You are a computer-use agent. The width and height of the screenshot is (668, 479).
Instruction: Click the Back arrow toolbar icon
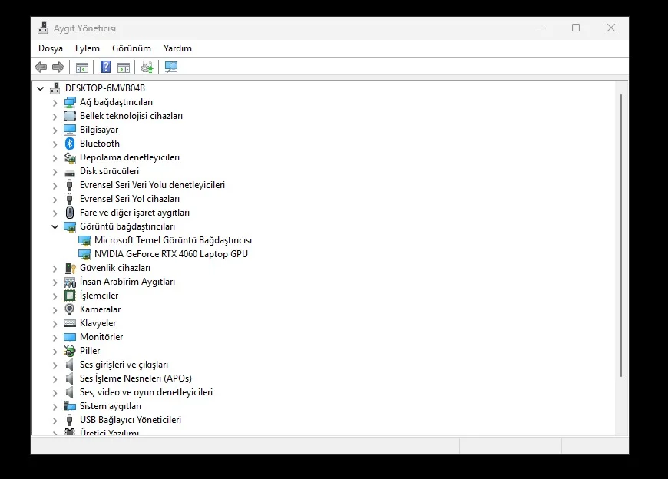coord(41,67)
